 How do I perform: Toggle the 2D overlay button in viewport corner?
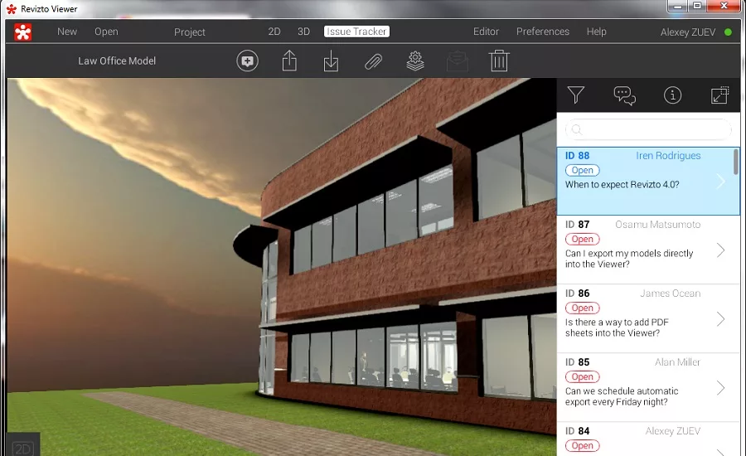23,447
